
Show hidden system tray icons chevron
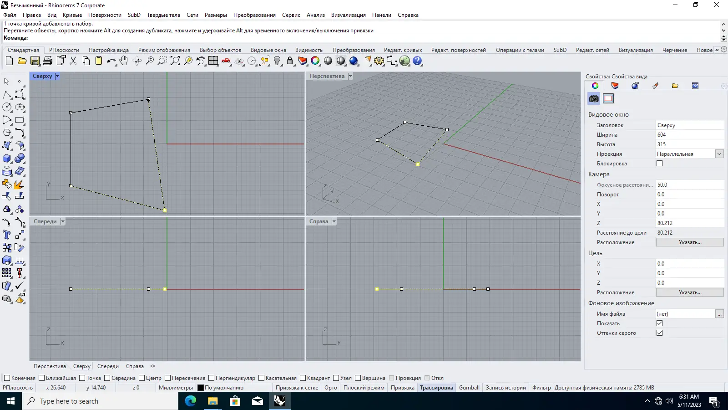tap(647, 401)
